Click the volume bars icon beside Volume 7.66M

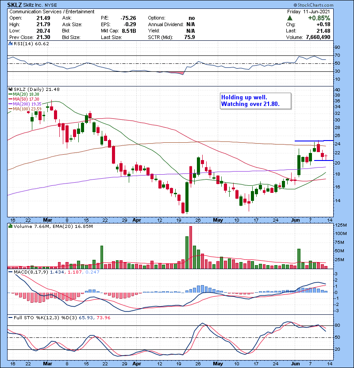point(10,227)
